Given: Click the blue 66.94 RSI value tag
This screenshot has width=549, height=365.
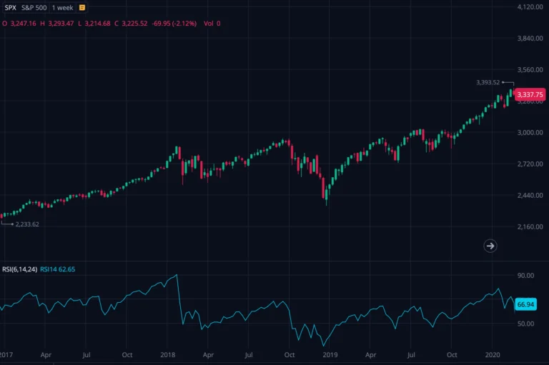Looking at the screenshot, I should [x=525, y=304].
